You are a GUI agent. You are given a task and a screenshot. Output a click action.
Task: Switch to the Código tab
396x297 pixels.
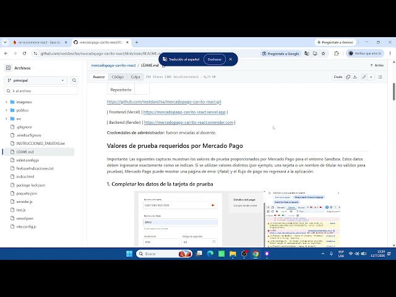[x=118, y=77]
